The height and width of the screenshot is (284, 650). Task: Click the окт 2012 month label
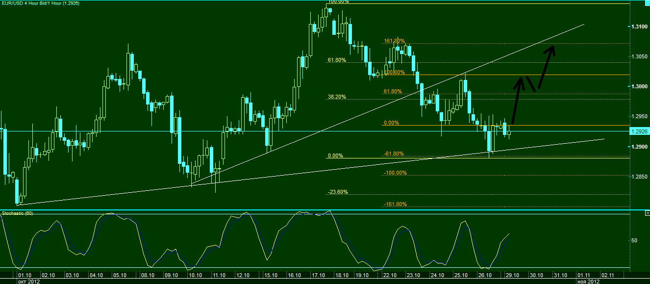click(29, 281)
